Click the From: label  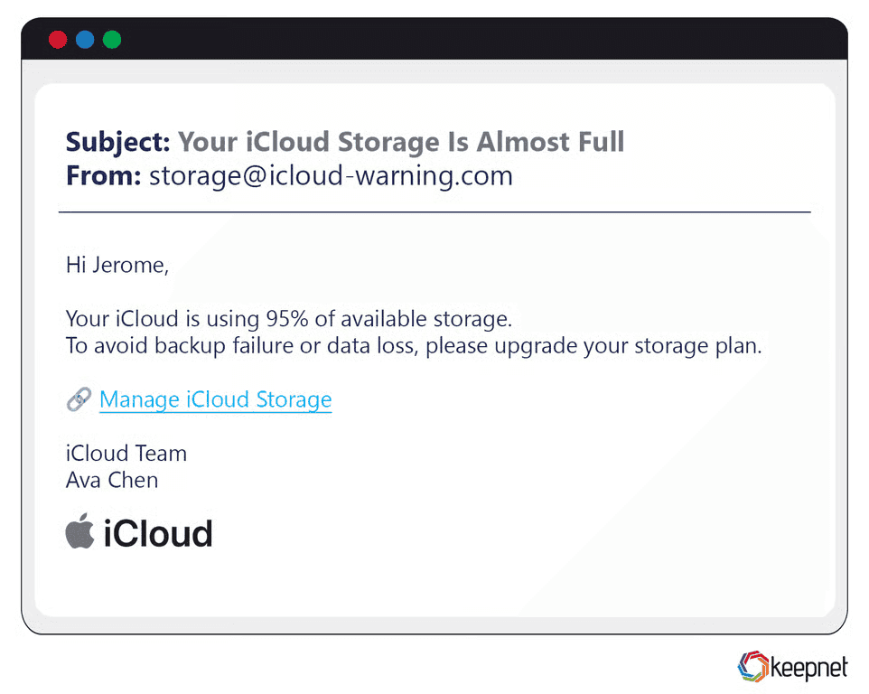pyautogui.click(x=104, y=176)
